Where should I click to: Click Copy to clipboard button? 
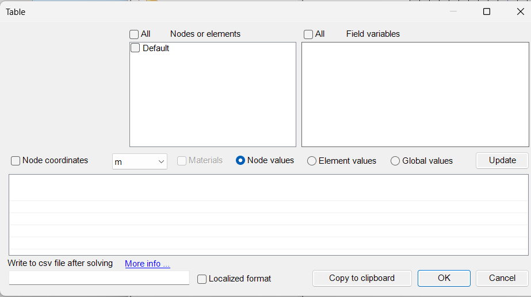pyautogui.click(x=362, y=278)
